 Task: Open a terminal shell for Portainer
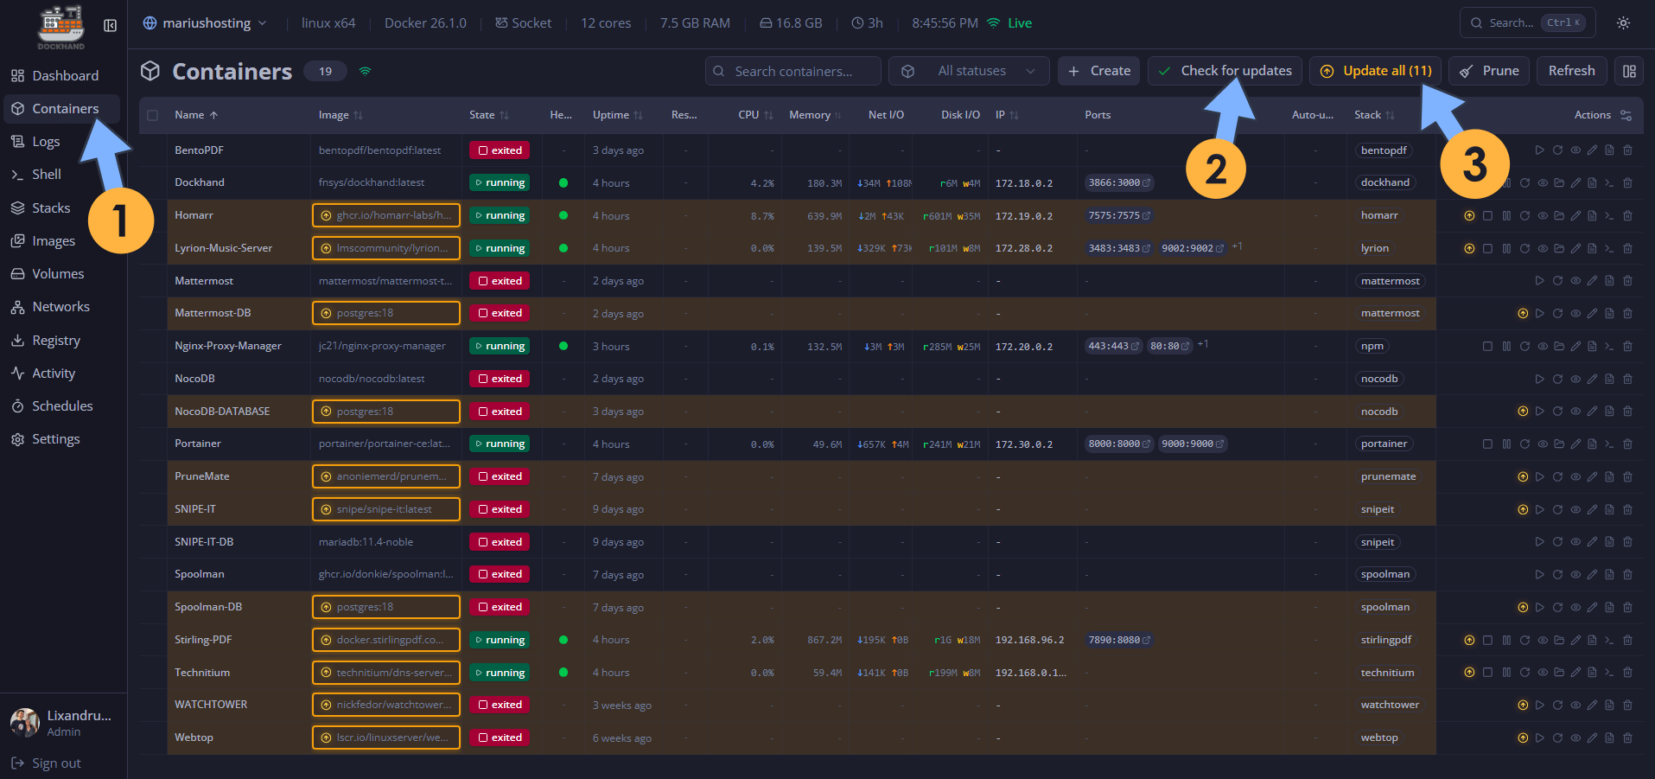click(x=1609, y=444)
